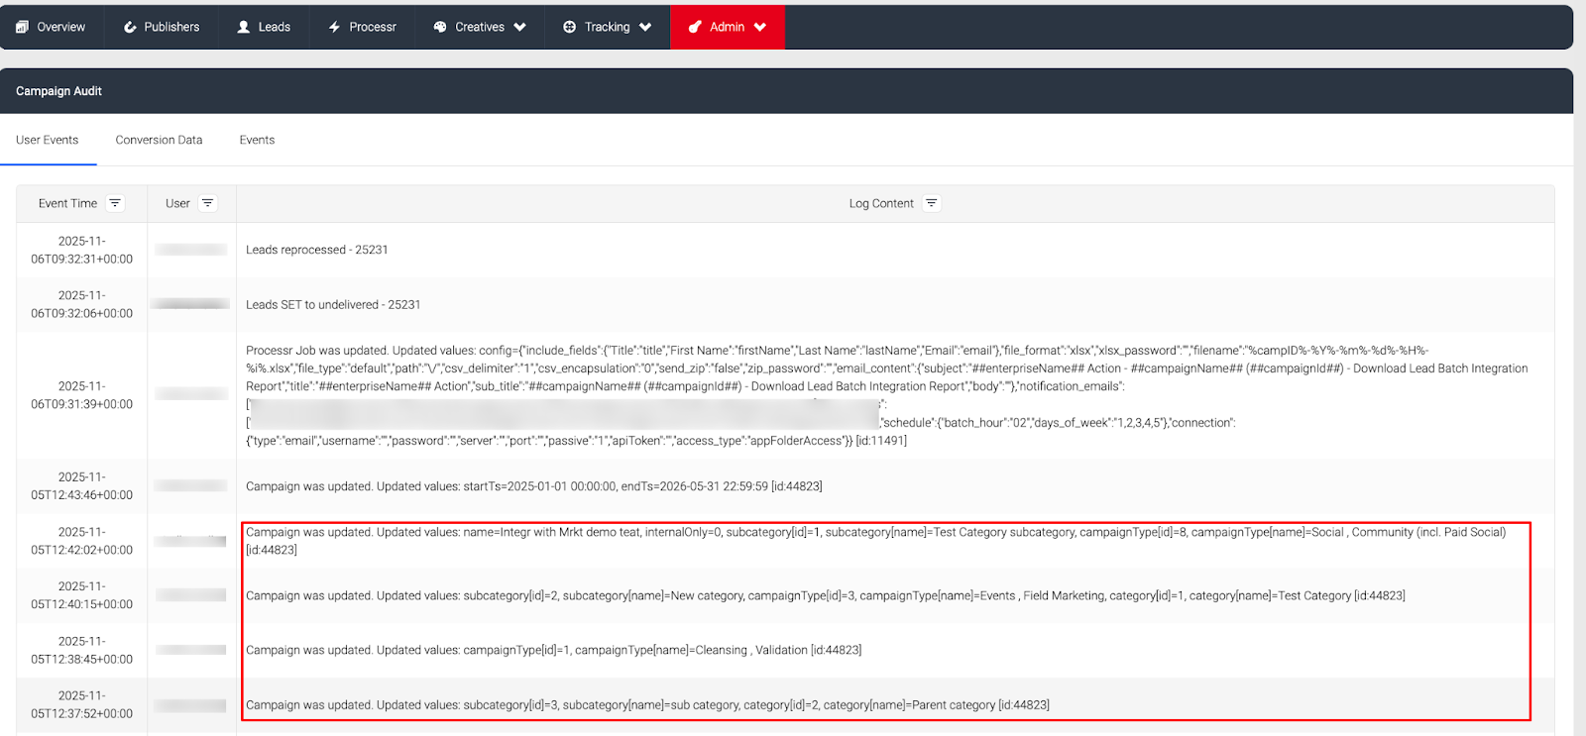The height and width of the screenshot is (736, 1586).
Task: Switch to the Events tab
Action: [257, 140]
